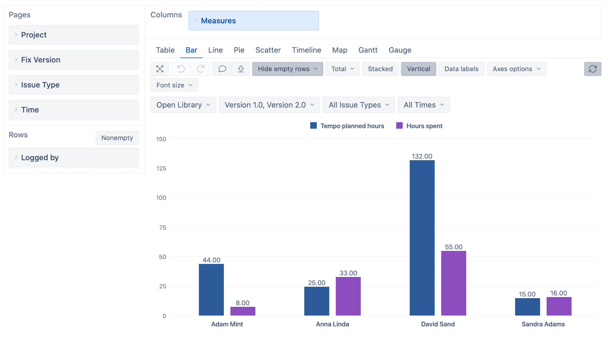This screenshot has width=608, height=359.
Task: Switch to the Pie chart tab
Action: click(x=239, y=50)
